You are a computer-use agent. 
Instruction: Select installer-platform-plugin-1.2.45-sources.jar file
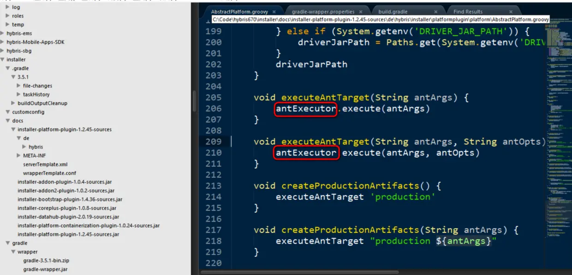coord(68,234)
